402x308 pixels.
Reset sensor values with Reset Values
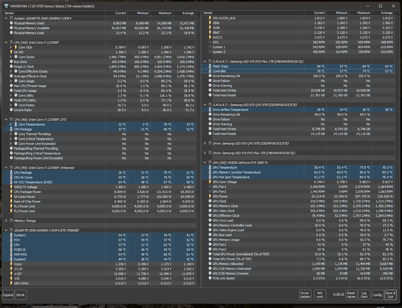pyautogui.click(x=351, y=295)
